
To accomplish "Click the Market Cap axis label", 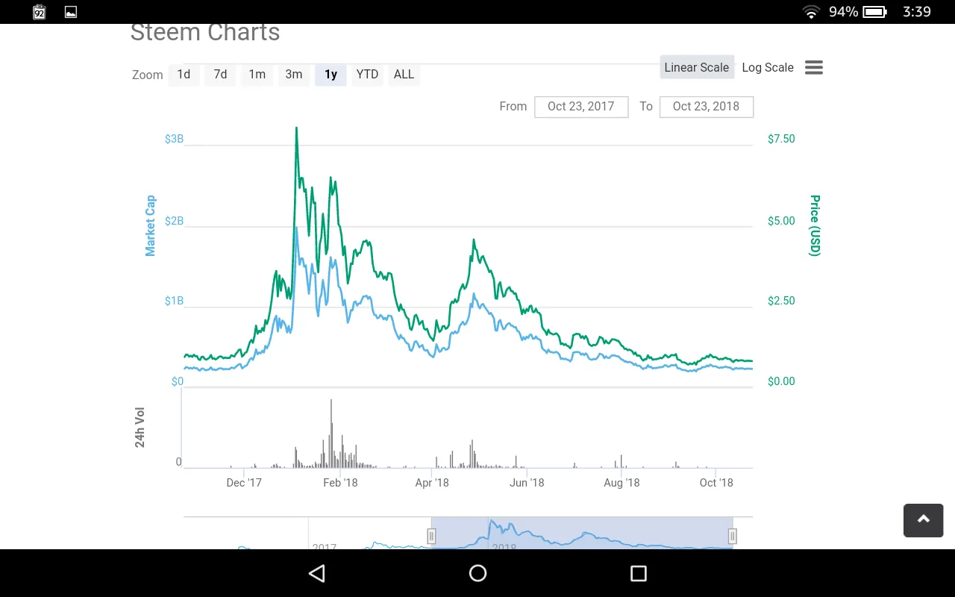I will 151,225.
